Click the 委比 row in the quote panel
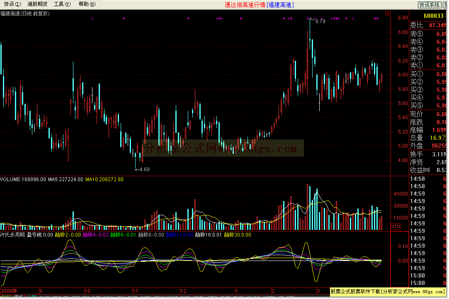The height and width of the screenshot is (299, 449). click(428, 25)
